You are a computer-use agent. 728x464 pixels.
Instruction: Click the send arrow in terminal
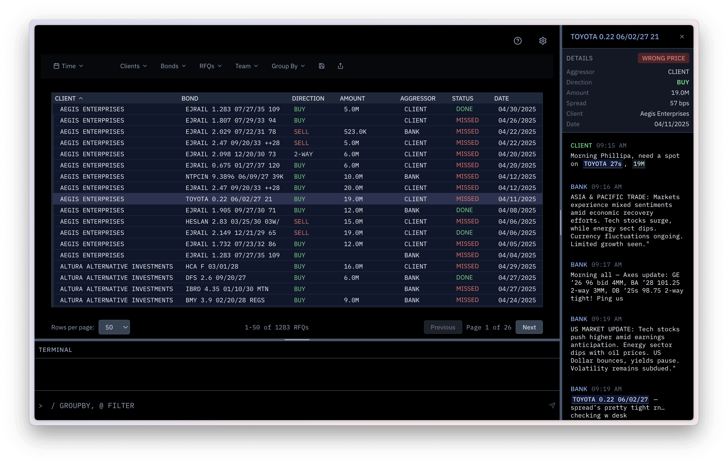coord(552,405)
